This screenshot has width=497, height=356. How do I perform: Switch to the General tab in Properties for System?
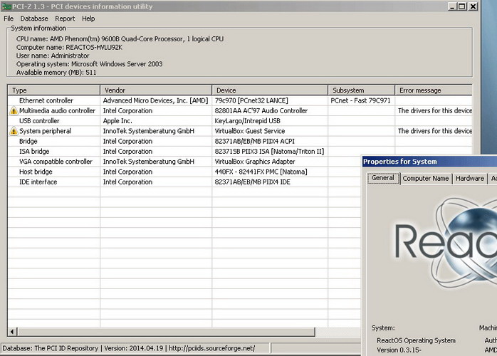pos(383,178)
